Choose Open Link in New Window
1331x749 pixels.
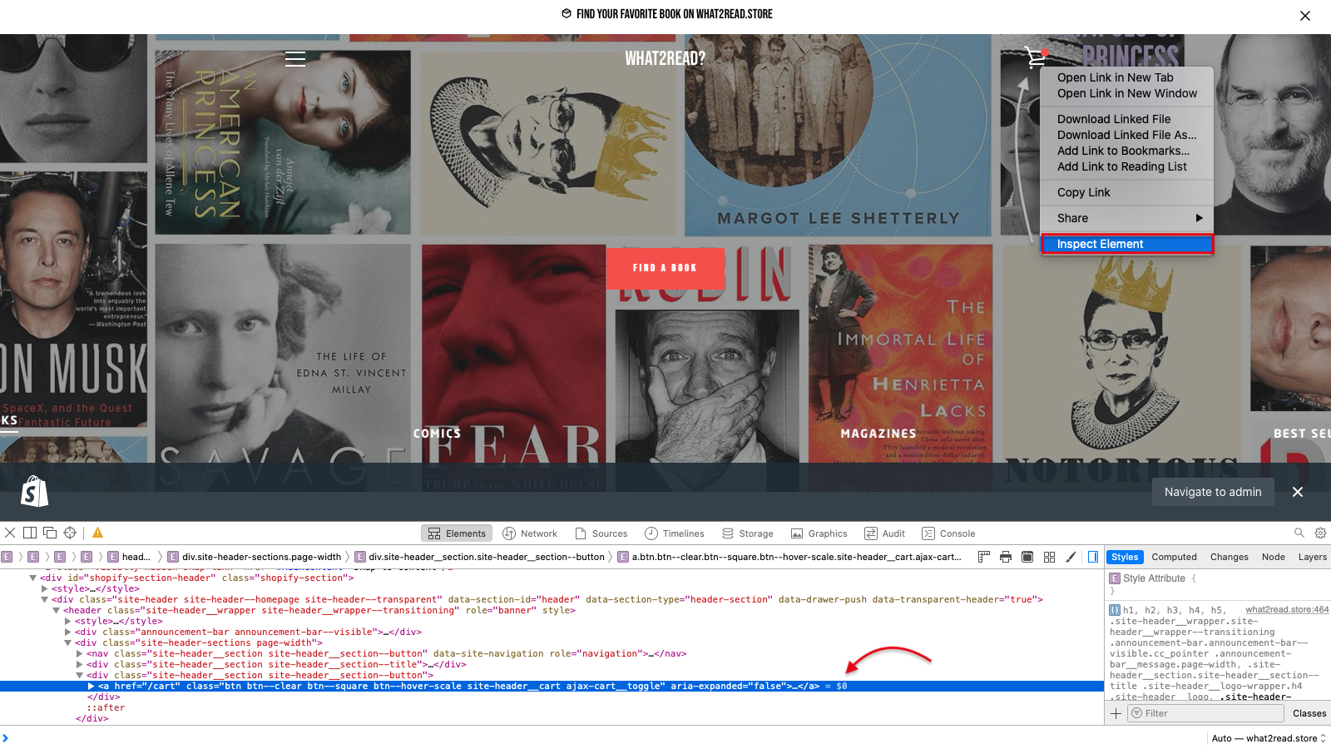pyautogui.click(x=1127, y=93)
